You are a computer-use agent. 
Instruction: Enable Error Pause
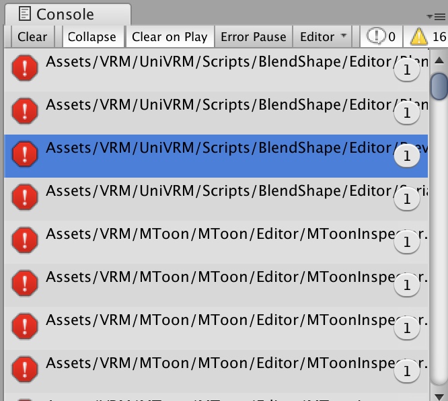pyautogui.click(x=253, y=37)
